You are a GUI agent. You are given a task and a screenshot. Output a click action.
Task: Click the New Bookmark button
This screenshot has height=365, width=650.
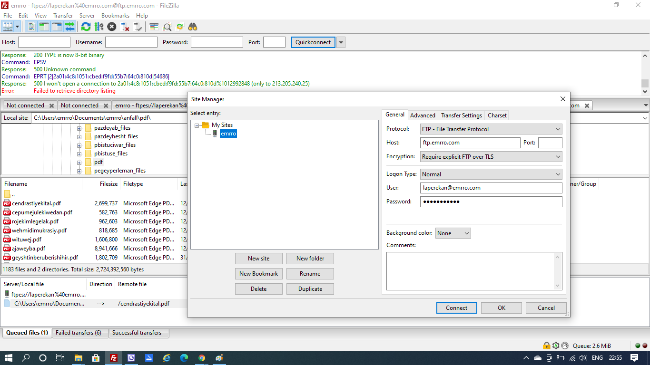click(x=259, y=274)
